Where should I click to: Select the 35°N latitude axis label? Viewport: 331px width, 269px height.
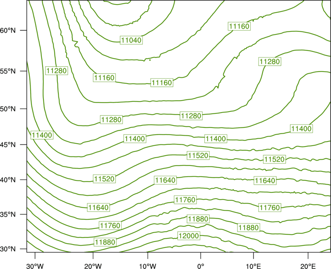(8, 214)
